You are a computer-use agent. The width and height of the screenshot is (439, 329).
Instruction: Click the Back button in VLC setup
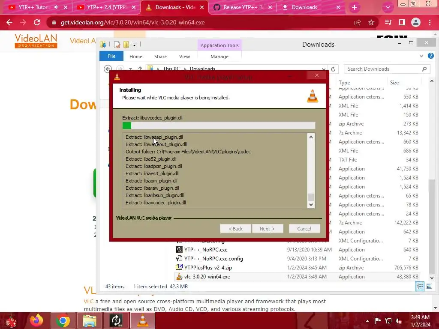235,229
